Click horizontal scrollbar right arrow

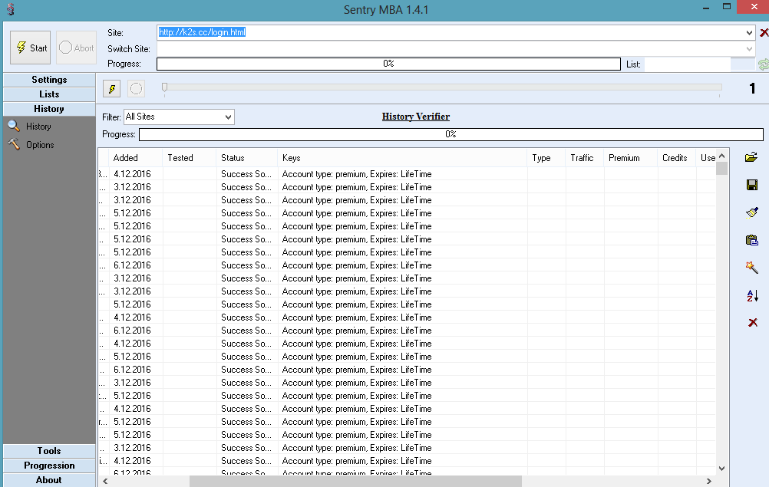coord(708,481)
